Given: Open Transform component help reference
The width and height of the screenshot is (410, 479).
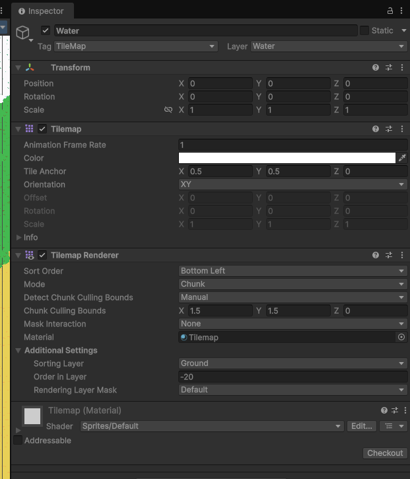Looking at the screenshot, I should coord(376,67).
